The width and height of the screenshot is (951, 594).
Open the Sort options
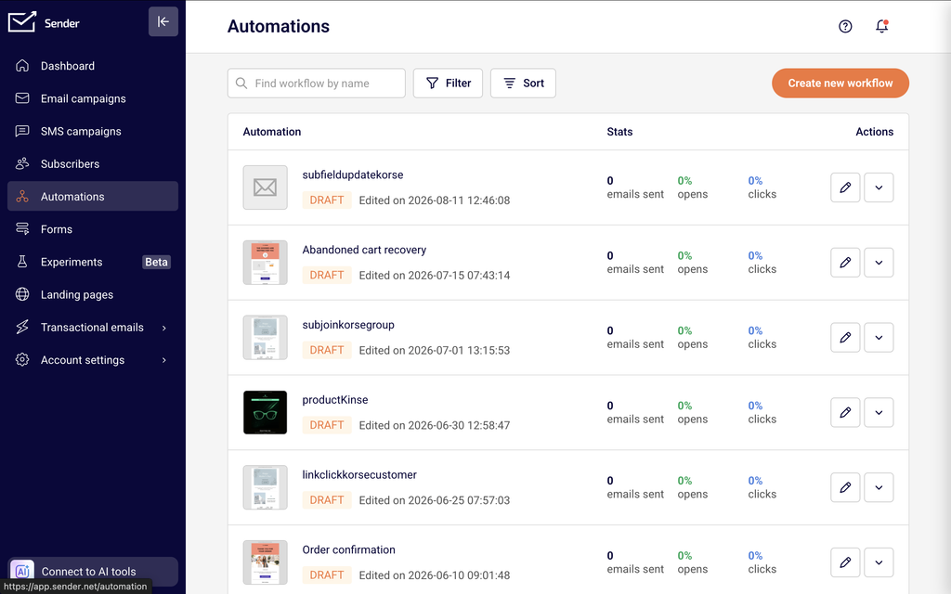pyautogui.click(x=523, y=83)
